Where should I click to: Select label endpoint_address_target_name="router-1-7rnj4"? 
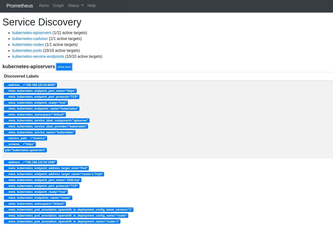pos(54,174)
